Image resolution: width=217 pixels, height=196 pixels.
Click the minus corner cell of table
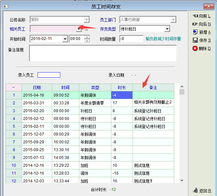[x=14, y=87]
